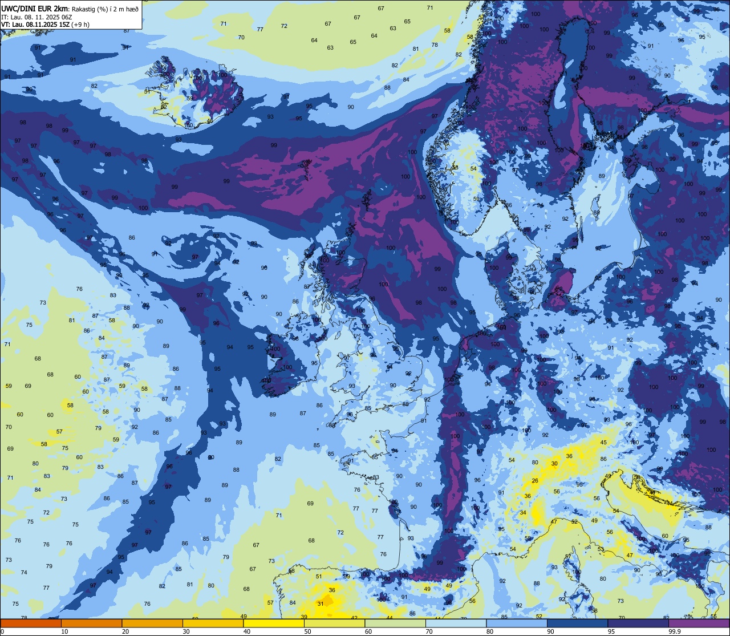The image size is (730, 636).
Task: Click the 80–90 % light blue legend swatch
Action: pyautogui.click(x=517, y=623)
